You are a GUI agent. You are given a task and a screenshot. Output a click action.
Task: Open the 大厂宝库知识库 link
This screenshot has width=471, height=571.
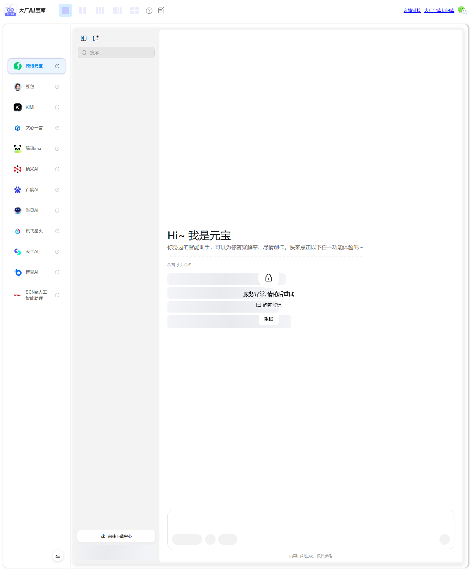[439, 11]
